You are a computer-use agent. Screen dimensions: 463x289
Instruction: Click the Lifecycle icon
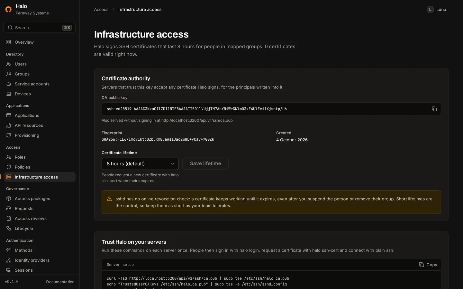coord(9,228)
